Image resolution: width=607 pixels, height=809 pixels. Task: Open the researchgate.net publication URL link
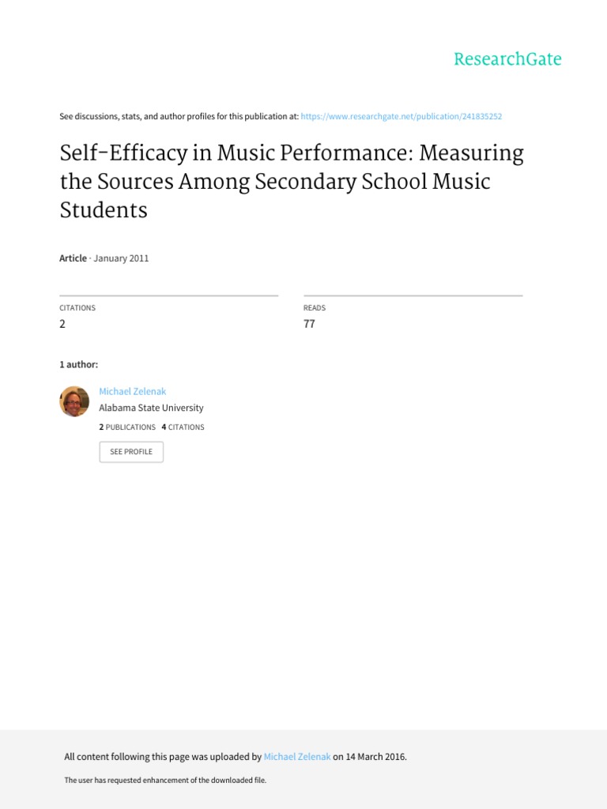(x=402, y=116)
